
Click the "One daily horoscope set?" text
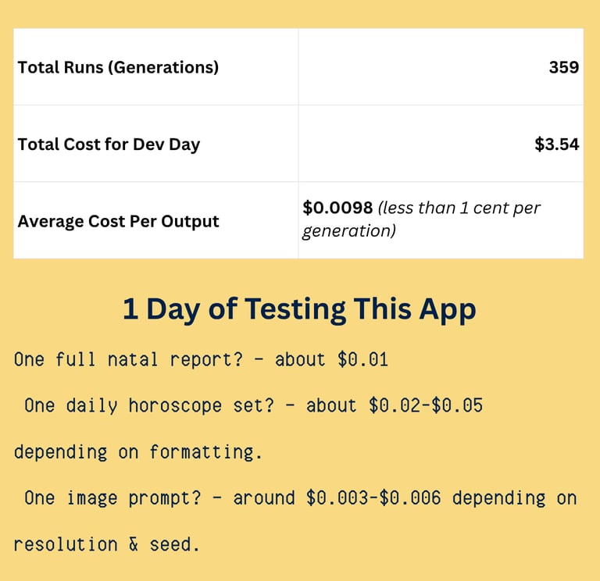[149, 406]
